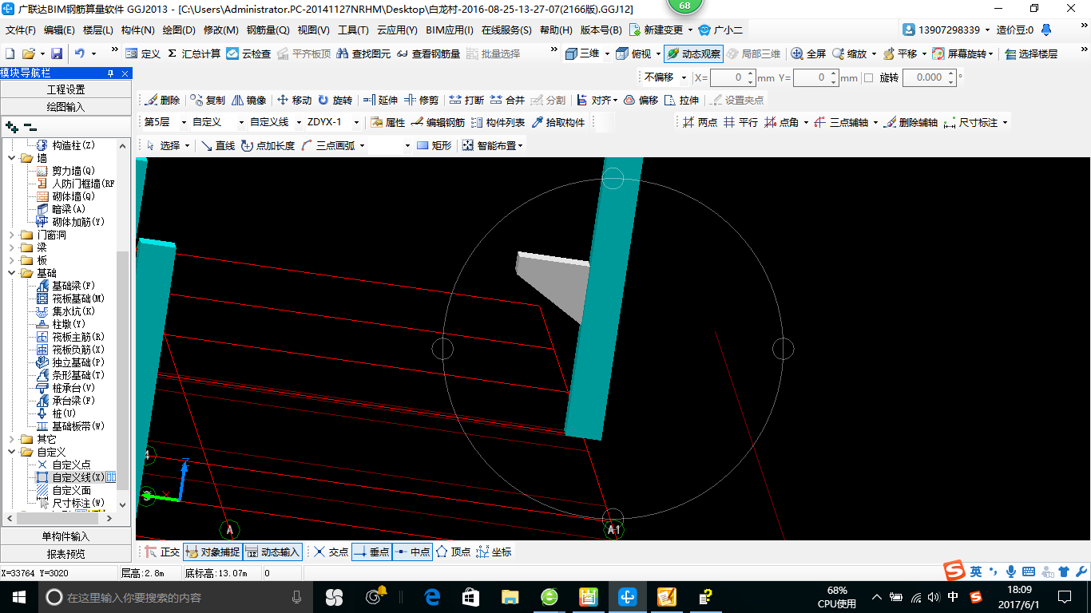Click 全屏 fullscreen tool

coord(808,53)
